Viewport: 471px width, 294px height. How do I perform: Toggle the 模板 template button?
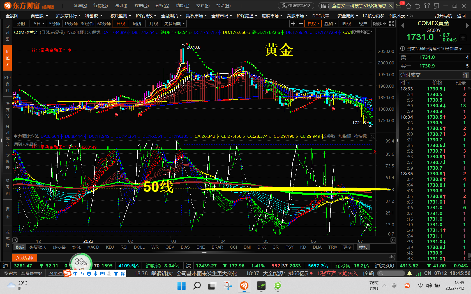(363, 247)
